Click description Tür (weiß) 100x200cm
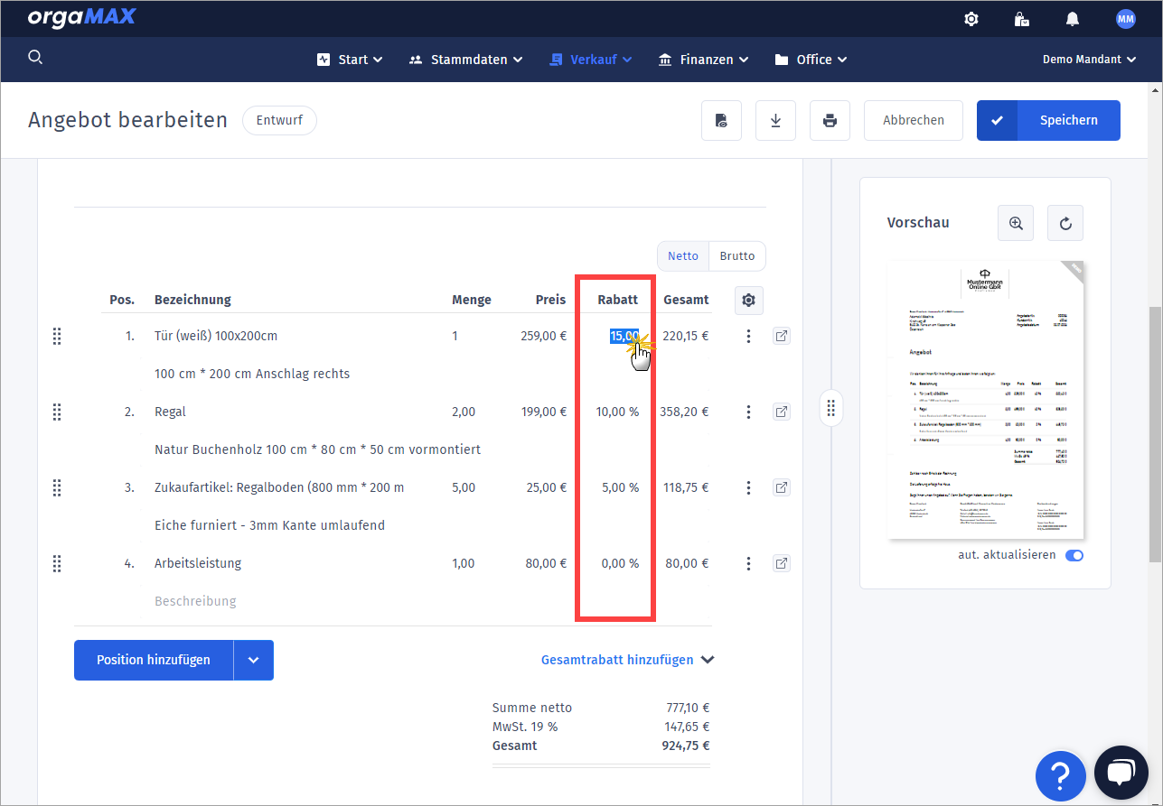This screenshot has width=1163, height=806. (x=216, y=337)
